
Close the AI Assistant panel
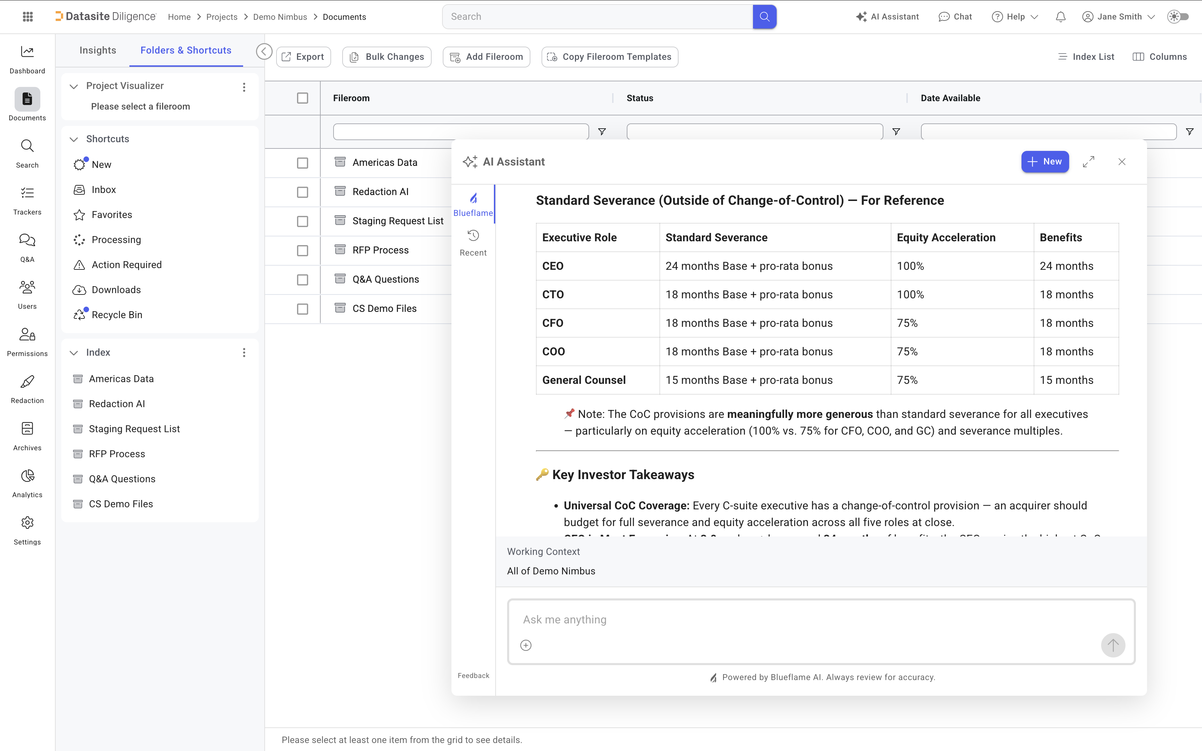click(x=1122, y=162)
